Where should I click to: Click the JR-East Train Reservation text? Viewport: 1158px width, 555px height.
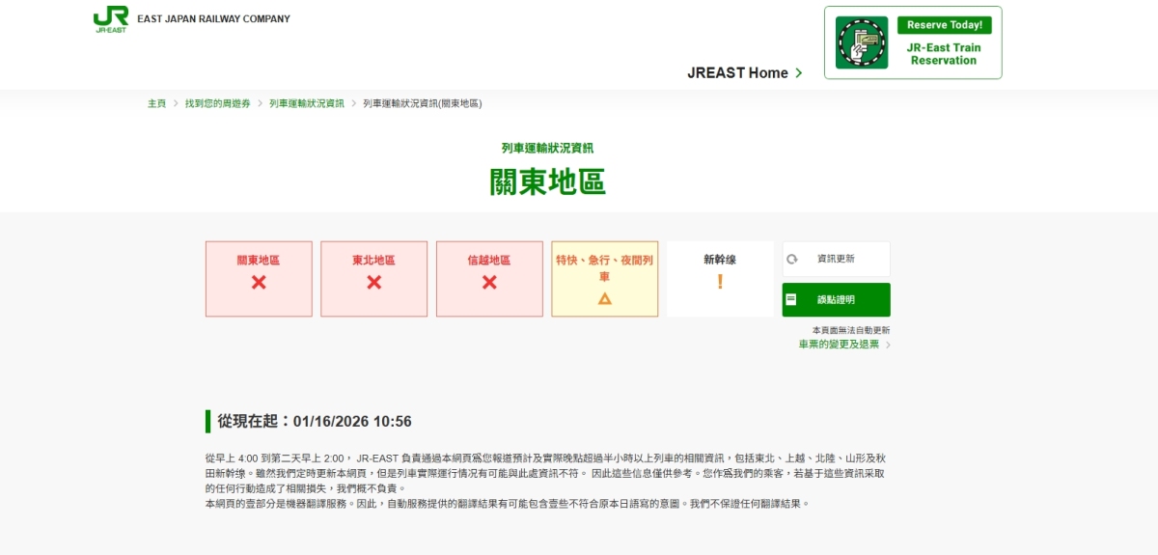pos(943,54)
